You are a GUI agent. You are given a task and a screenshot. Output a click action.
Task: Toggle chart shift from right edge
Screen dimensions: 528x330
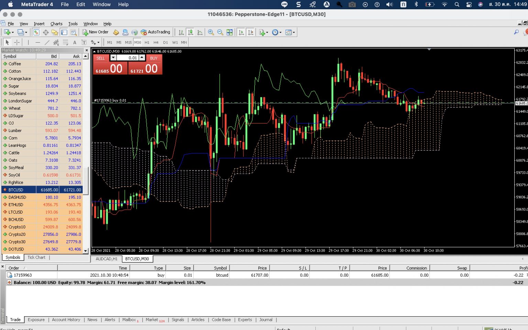coord(251,32)
